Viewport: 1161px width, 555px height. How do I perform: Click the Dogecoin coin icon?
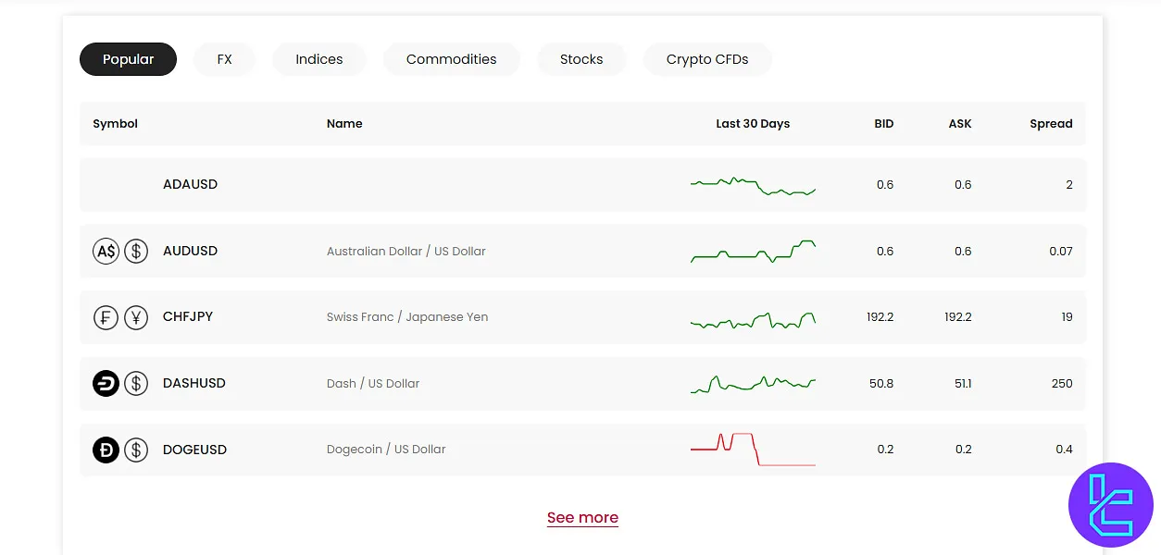[106, 450]
